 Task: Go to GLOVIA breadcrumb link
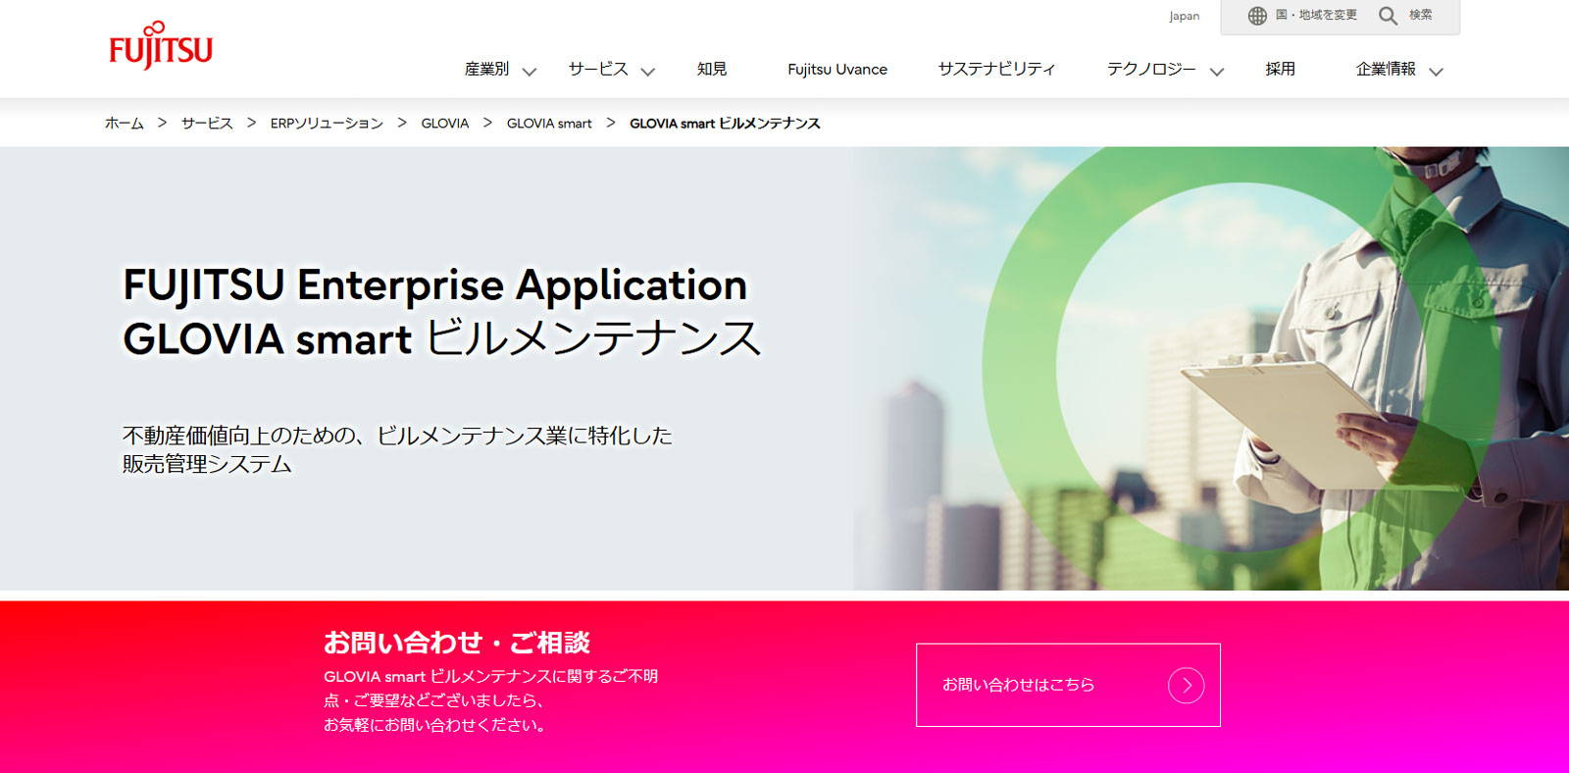pos(445,124)
